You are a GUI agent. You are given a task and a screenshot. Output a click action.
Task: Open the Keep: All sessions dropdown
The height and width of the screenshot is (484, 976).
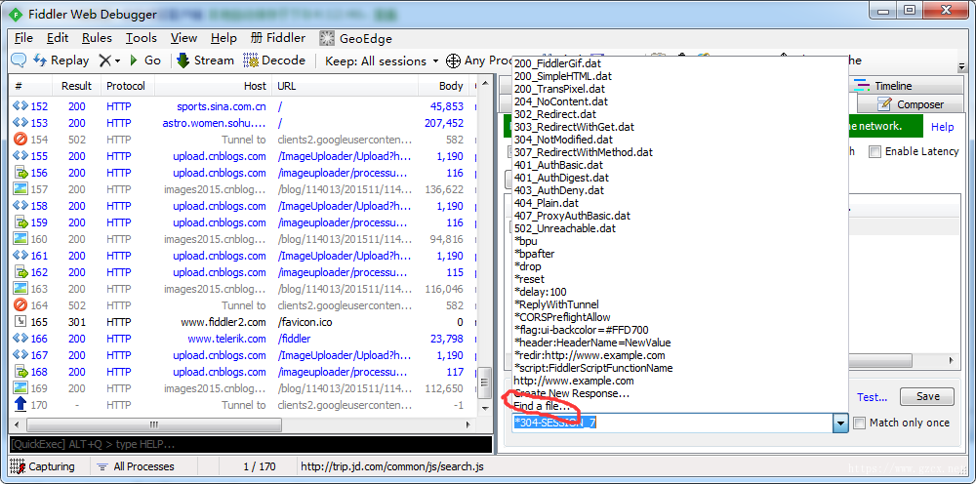click(x=383, y=60)
